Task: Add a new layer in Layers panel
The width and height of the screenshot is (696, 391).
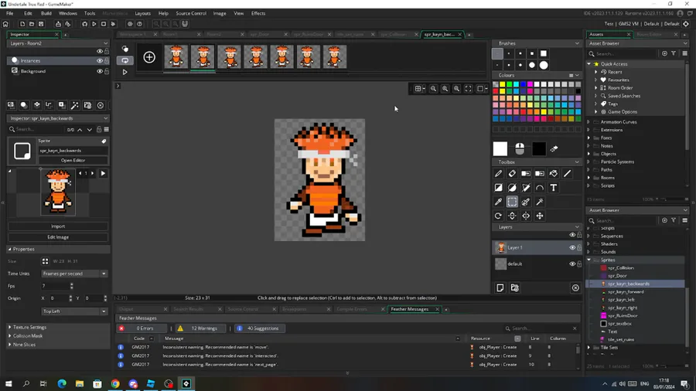Action: [500, 288]
